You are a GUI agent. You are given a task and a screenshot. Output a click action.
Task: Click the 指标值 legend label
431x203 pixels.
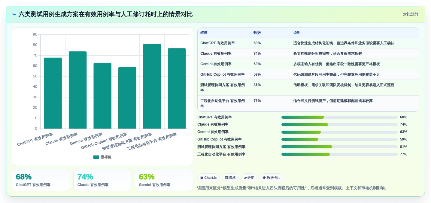[106, 157]
